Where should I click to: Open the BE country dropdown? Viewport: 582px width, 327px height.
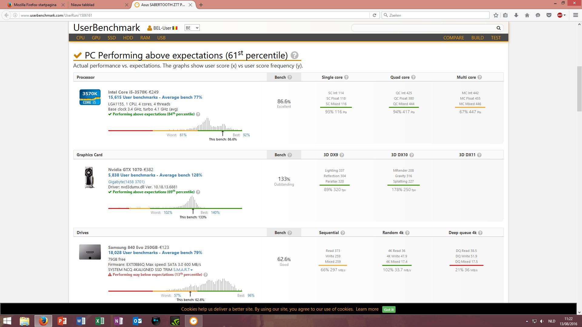tap(192, 28)
